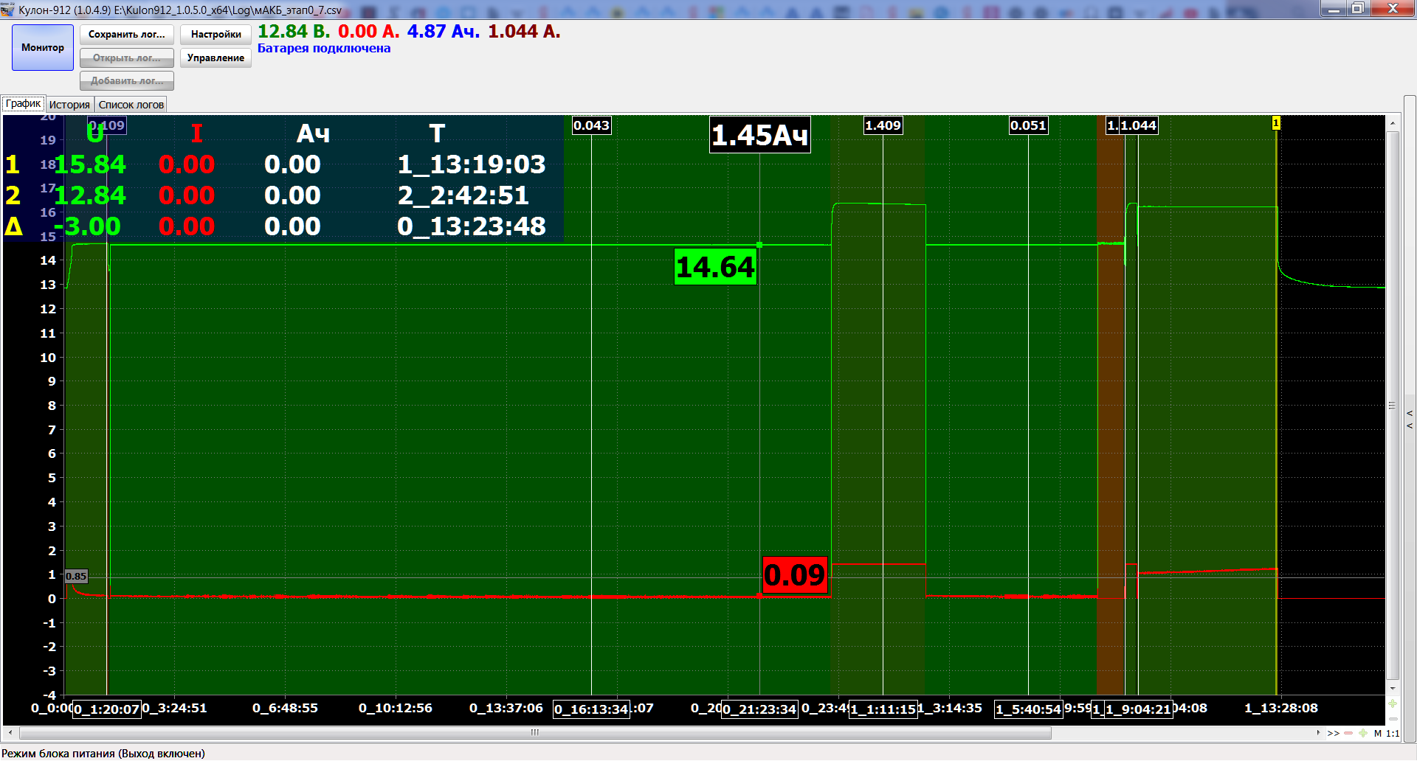The image size is (1417, 761).
Task: Click the horizontal zoom-out red minus icon
Action: [1348, 733]
